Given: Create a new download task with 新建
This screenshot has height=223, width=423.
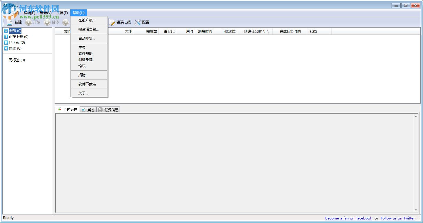Looking at the screenshot, I should pyautogui.click(x=14, y=22).
